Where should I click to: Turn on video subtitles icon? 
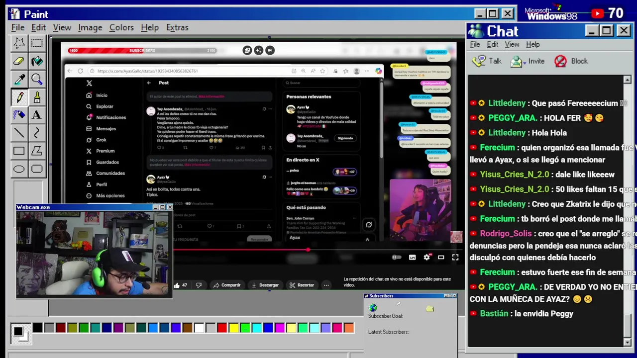[412, 257]
